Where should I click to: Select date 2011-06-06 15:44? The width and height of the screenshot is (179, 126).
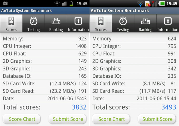[156, 99]
